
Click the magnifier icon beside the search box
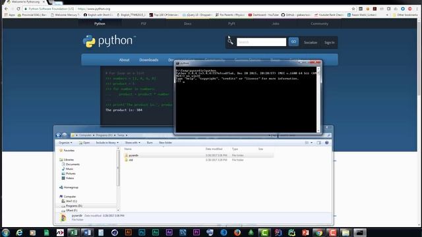pyautogui.click(x=230, y=41)
